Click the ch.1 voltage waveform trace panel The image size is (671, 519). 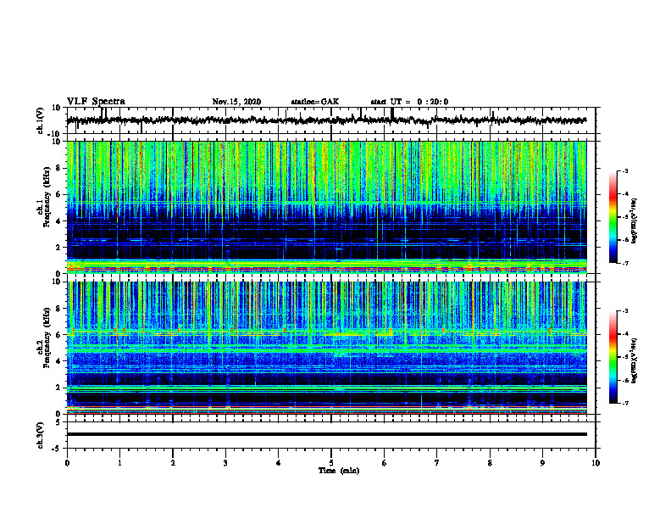click(x=330, y=120)
